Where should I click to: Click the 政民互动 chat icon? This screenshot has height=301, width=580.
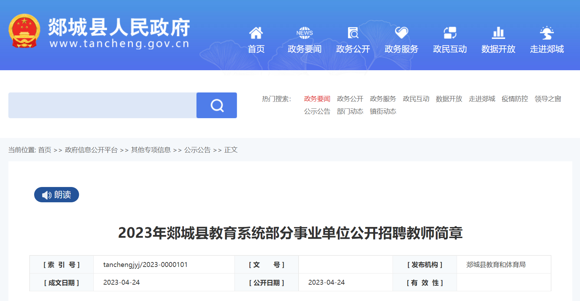click(x=450, y=33)
